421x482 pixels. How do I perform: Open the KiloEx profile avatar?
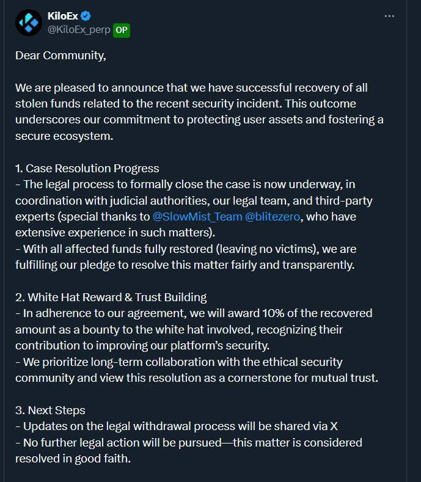pos(29,23)
